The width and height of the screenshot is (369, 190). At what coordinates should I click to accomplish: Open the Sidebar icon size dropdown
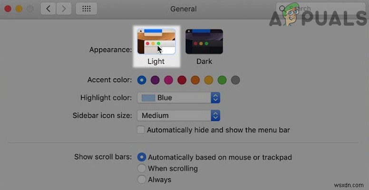pyautogui.click(x=179, y=115)
